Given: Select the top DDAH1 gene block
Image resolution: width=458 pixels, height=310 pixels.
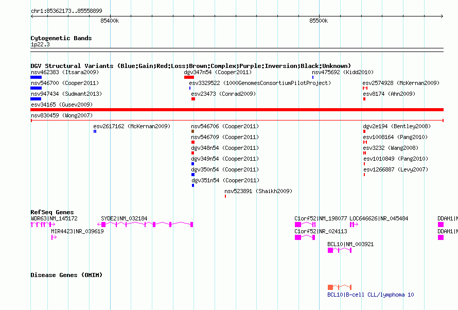Looking at the screenshot, I should (x=441, y=225).
